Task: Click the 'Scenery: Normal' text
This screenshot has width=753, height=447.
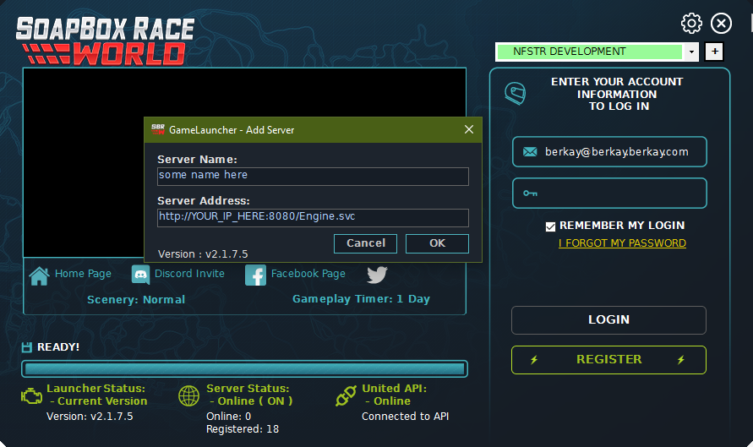Action: pos(136,300)
